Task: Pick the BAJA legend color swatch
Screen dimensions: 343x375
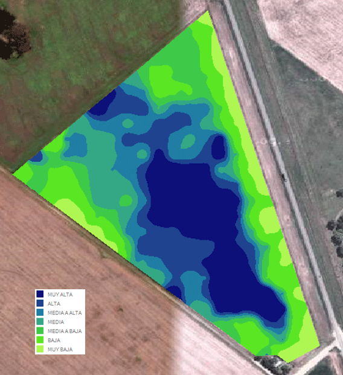Action: click(x=40, y=340)
